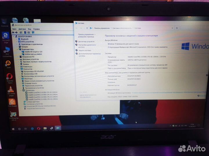Select the DESKTOP-BHJ98V5 root node in the tree
Image resolution: width=209 pixels, height=156 pixels.
tap(25, 36)
